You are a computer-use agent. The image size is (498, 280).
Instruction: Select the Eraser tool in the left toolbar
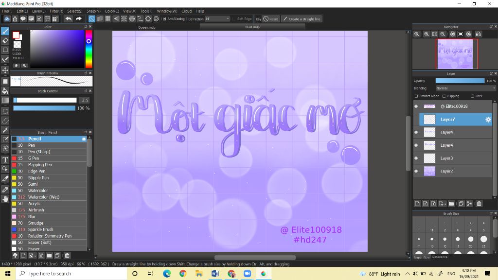(x=5, y=40)
